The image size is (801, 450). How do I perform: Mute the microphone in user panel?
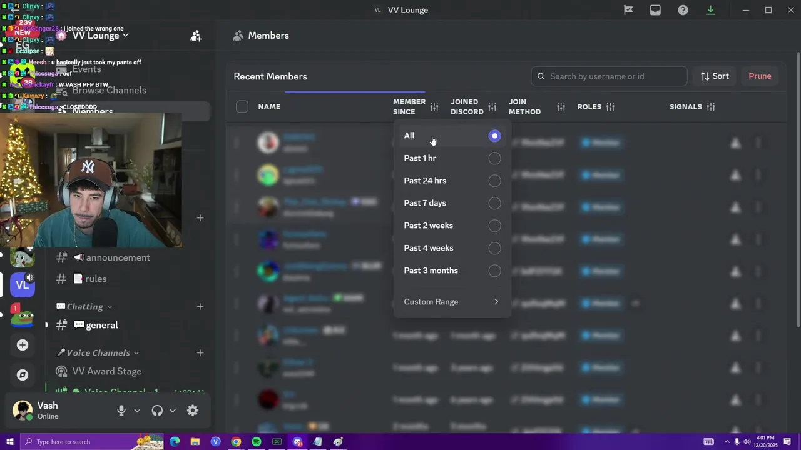(x=121, y=411)
